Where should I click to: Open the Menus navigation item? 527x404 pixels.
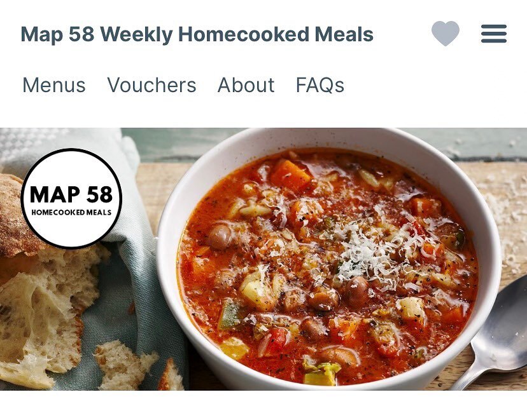[53, 85]
